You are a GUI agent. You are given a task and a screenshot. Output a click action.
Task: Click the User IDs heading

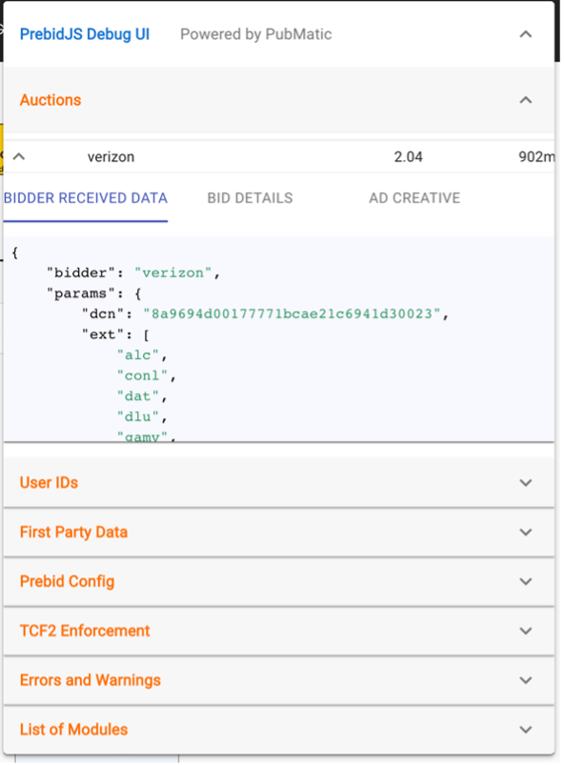(x=49, y=482)
